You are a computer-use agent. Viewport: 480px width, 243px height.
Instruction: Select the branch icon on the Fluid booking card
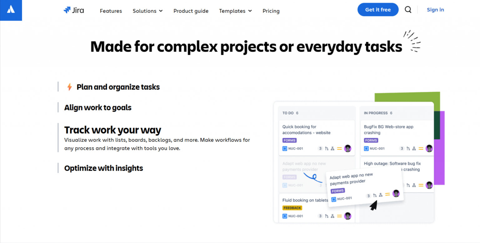coord(327,216)
